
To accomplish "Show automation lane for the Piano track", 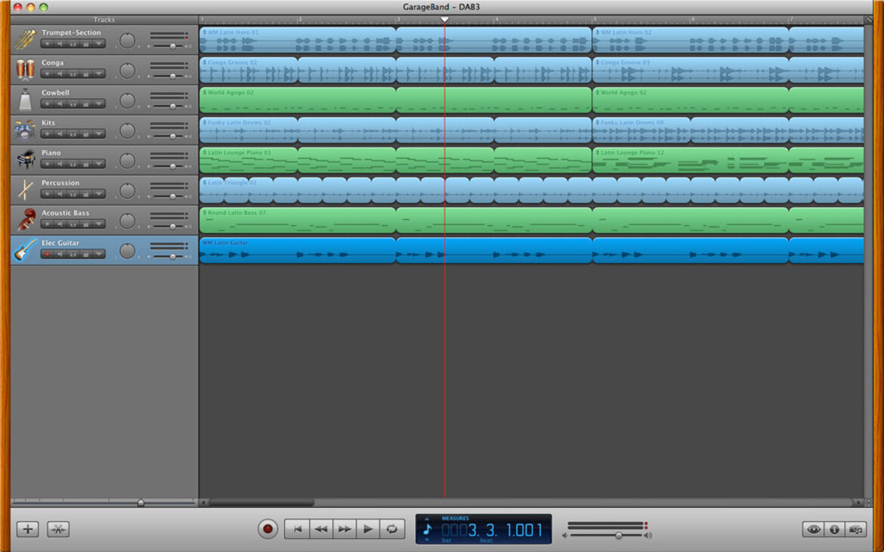I will pos(99,164).
